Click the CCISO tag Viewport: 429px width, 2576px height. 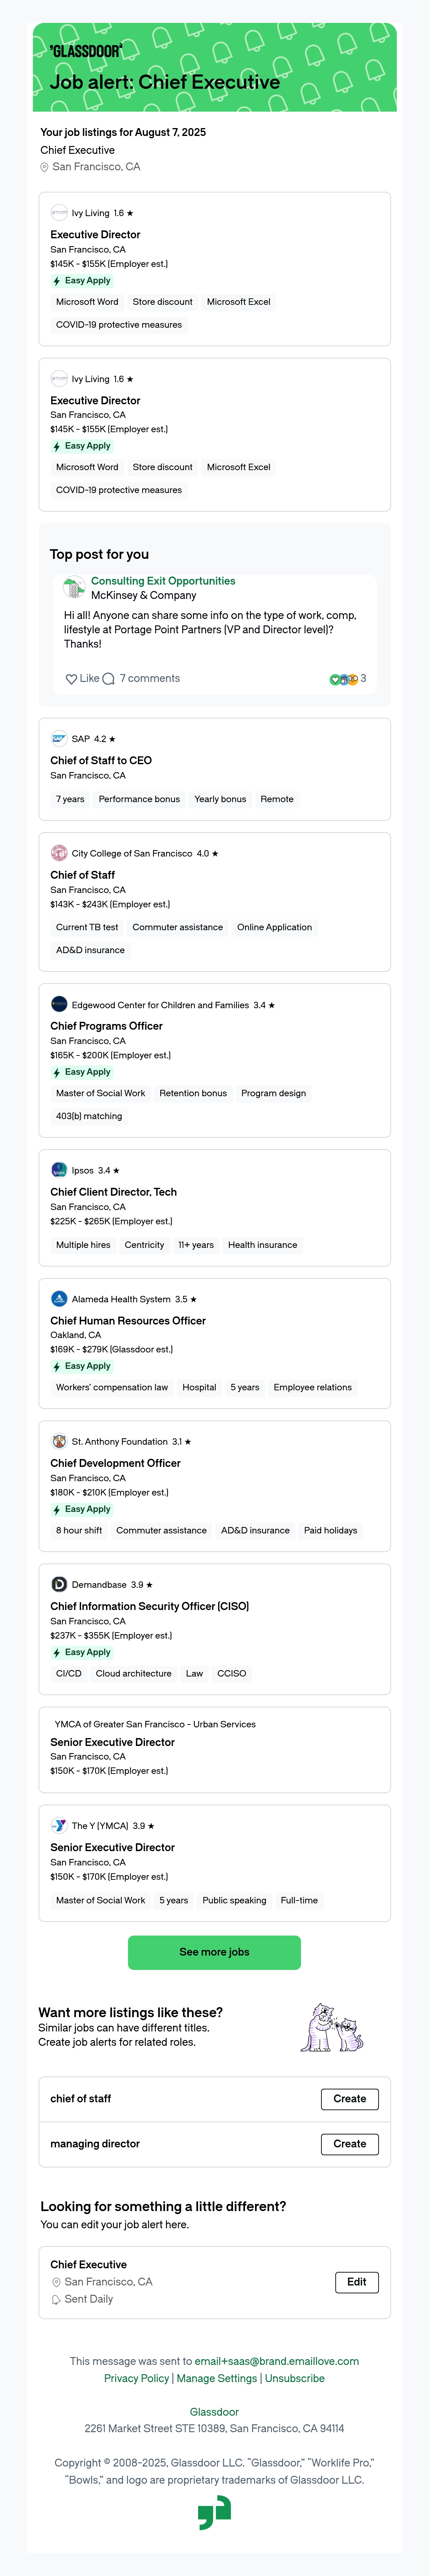pos(232,1674)
